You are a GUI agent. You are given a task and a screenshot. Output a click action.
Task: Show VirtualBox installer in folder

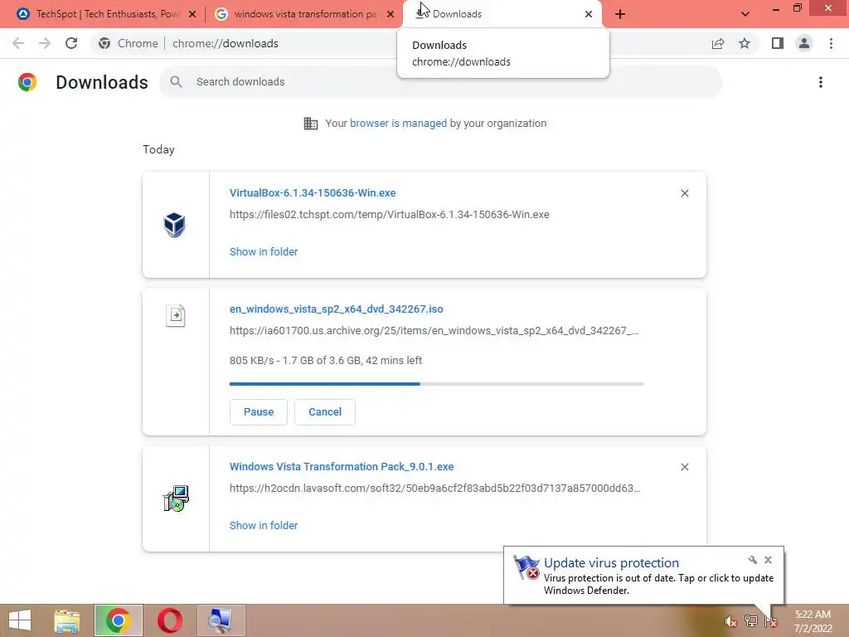(x=264, y=252)
